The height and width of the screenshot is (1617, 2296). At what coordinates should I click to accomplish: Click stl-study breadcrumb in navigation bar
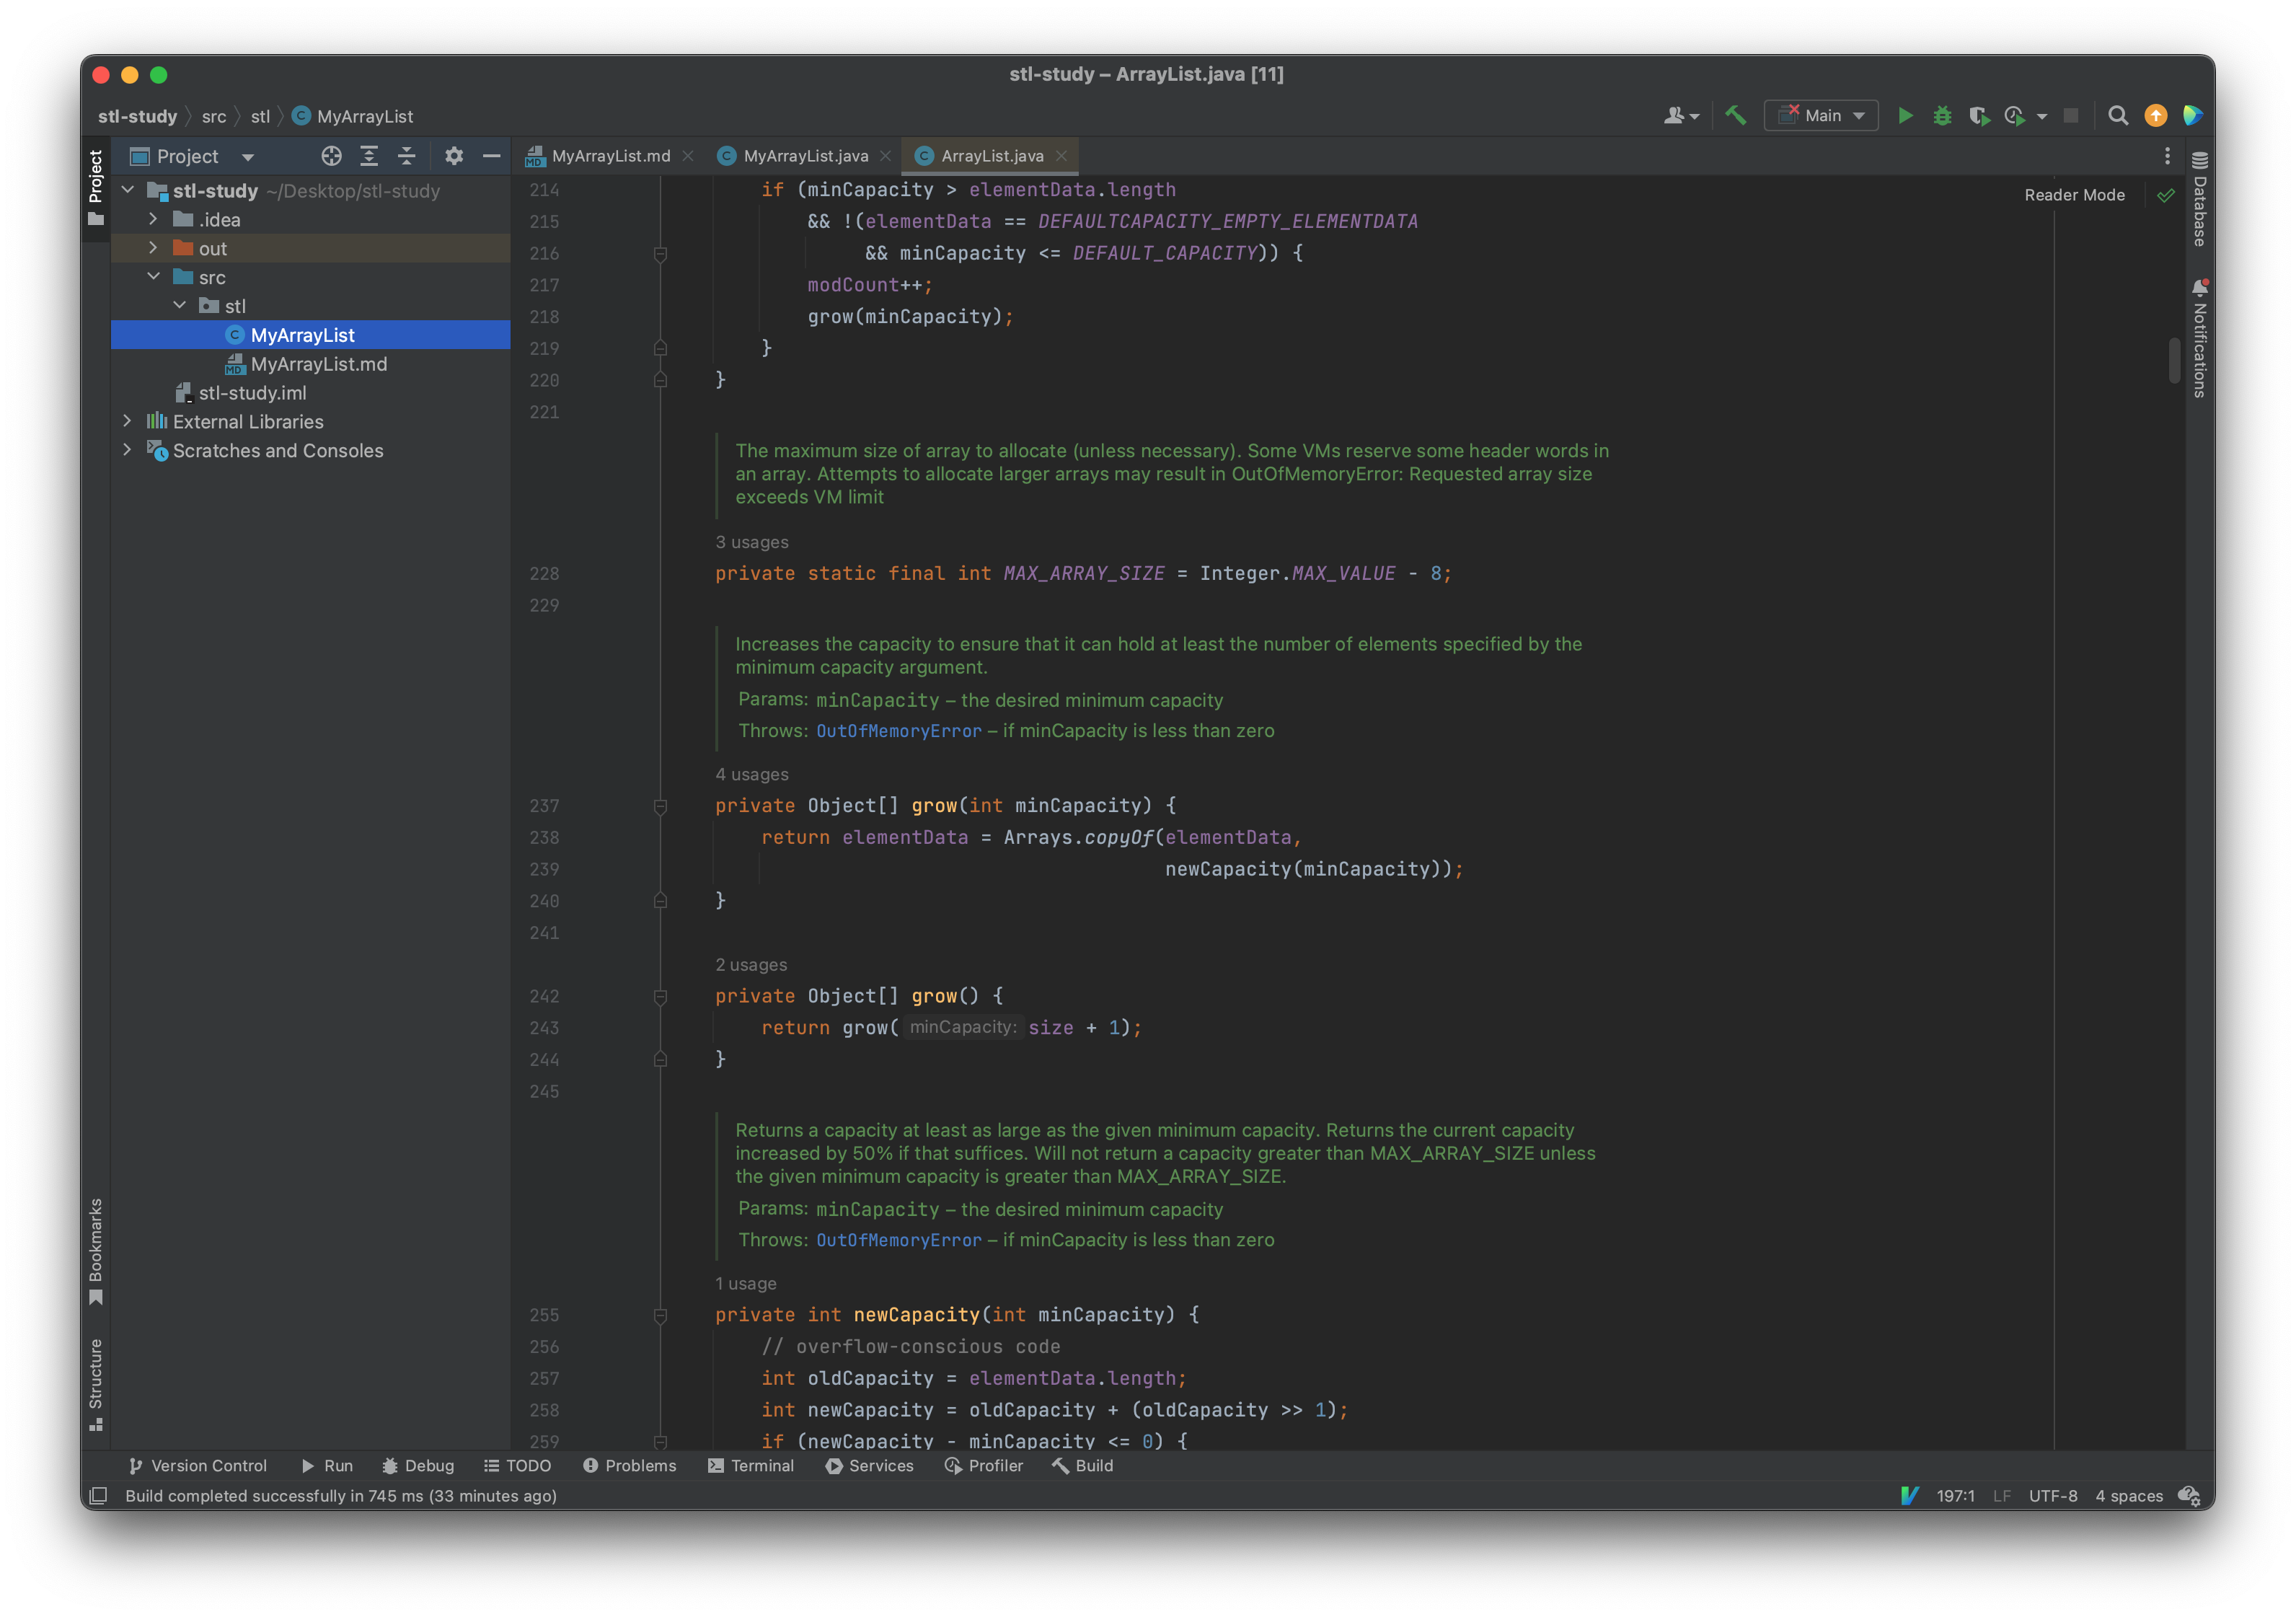click(x=138, y=117)
